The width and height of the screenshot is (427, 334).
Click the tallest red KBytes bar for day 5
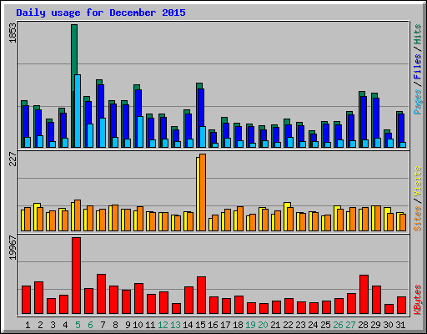[77, 276]
